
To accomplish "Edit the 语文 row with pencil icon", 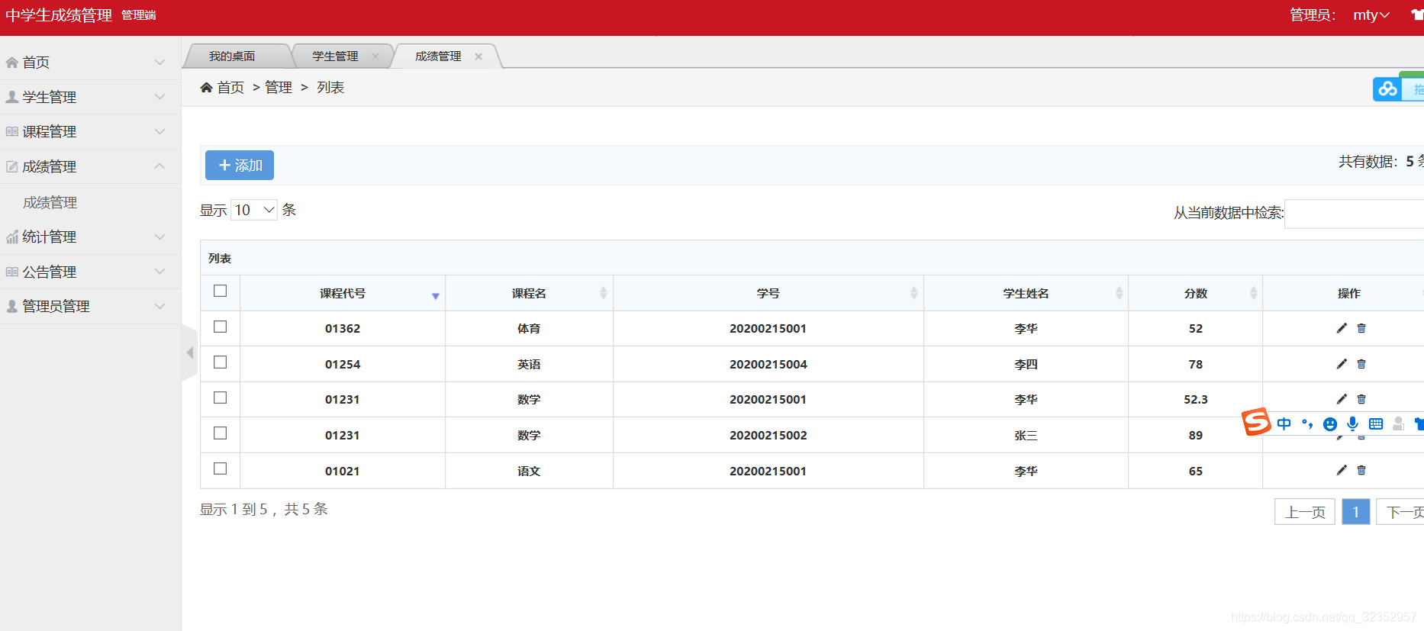I will (1342, 470).
